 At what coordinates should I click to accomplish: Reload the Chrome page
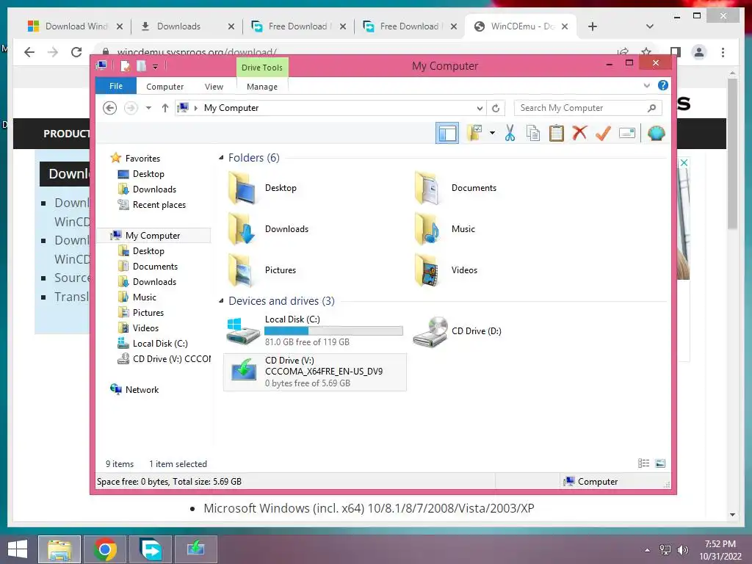(76, 52)
